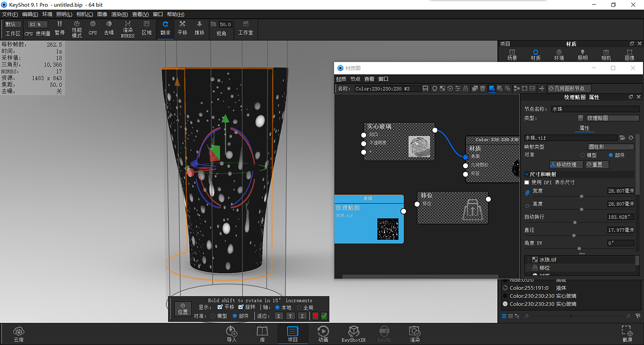Screen dimensions: 644x345
Task: Open the 云库 cloud library
Action: click(x=19, y=334)
